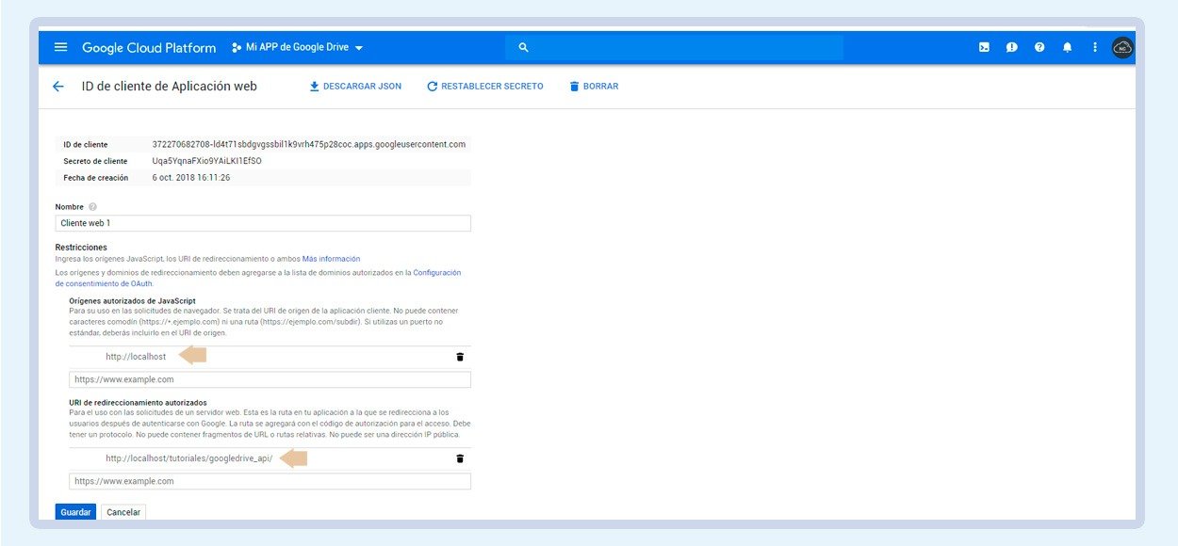
Task: Click DESCARGAR JSON button
Action: 355,86
